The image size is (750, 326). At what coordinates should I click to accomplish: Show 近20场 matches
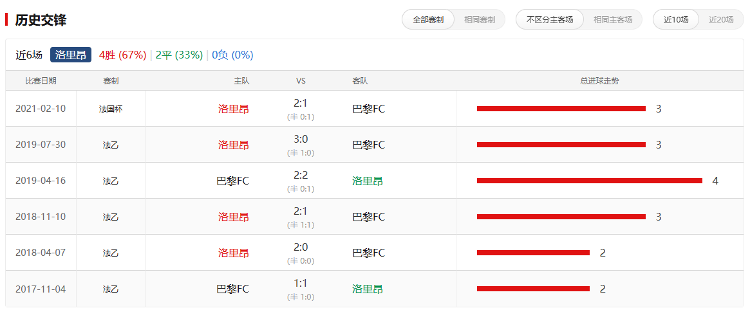(721, 19)
